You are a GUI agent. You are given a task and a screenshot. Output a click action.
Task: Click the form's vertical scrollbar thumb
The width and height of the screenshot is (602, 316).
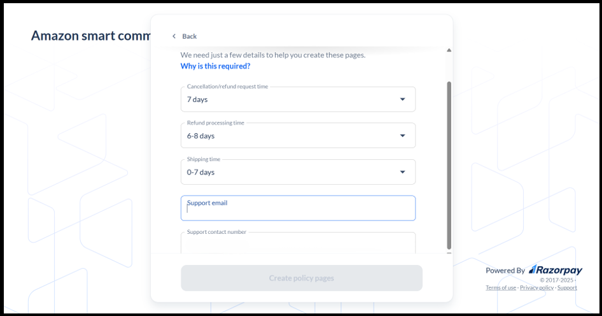449,164
